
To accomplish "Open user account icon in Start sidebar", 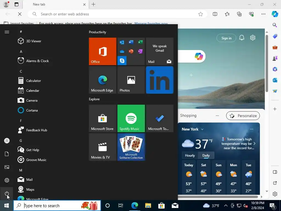I will [7, 141].
